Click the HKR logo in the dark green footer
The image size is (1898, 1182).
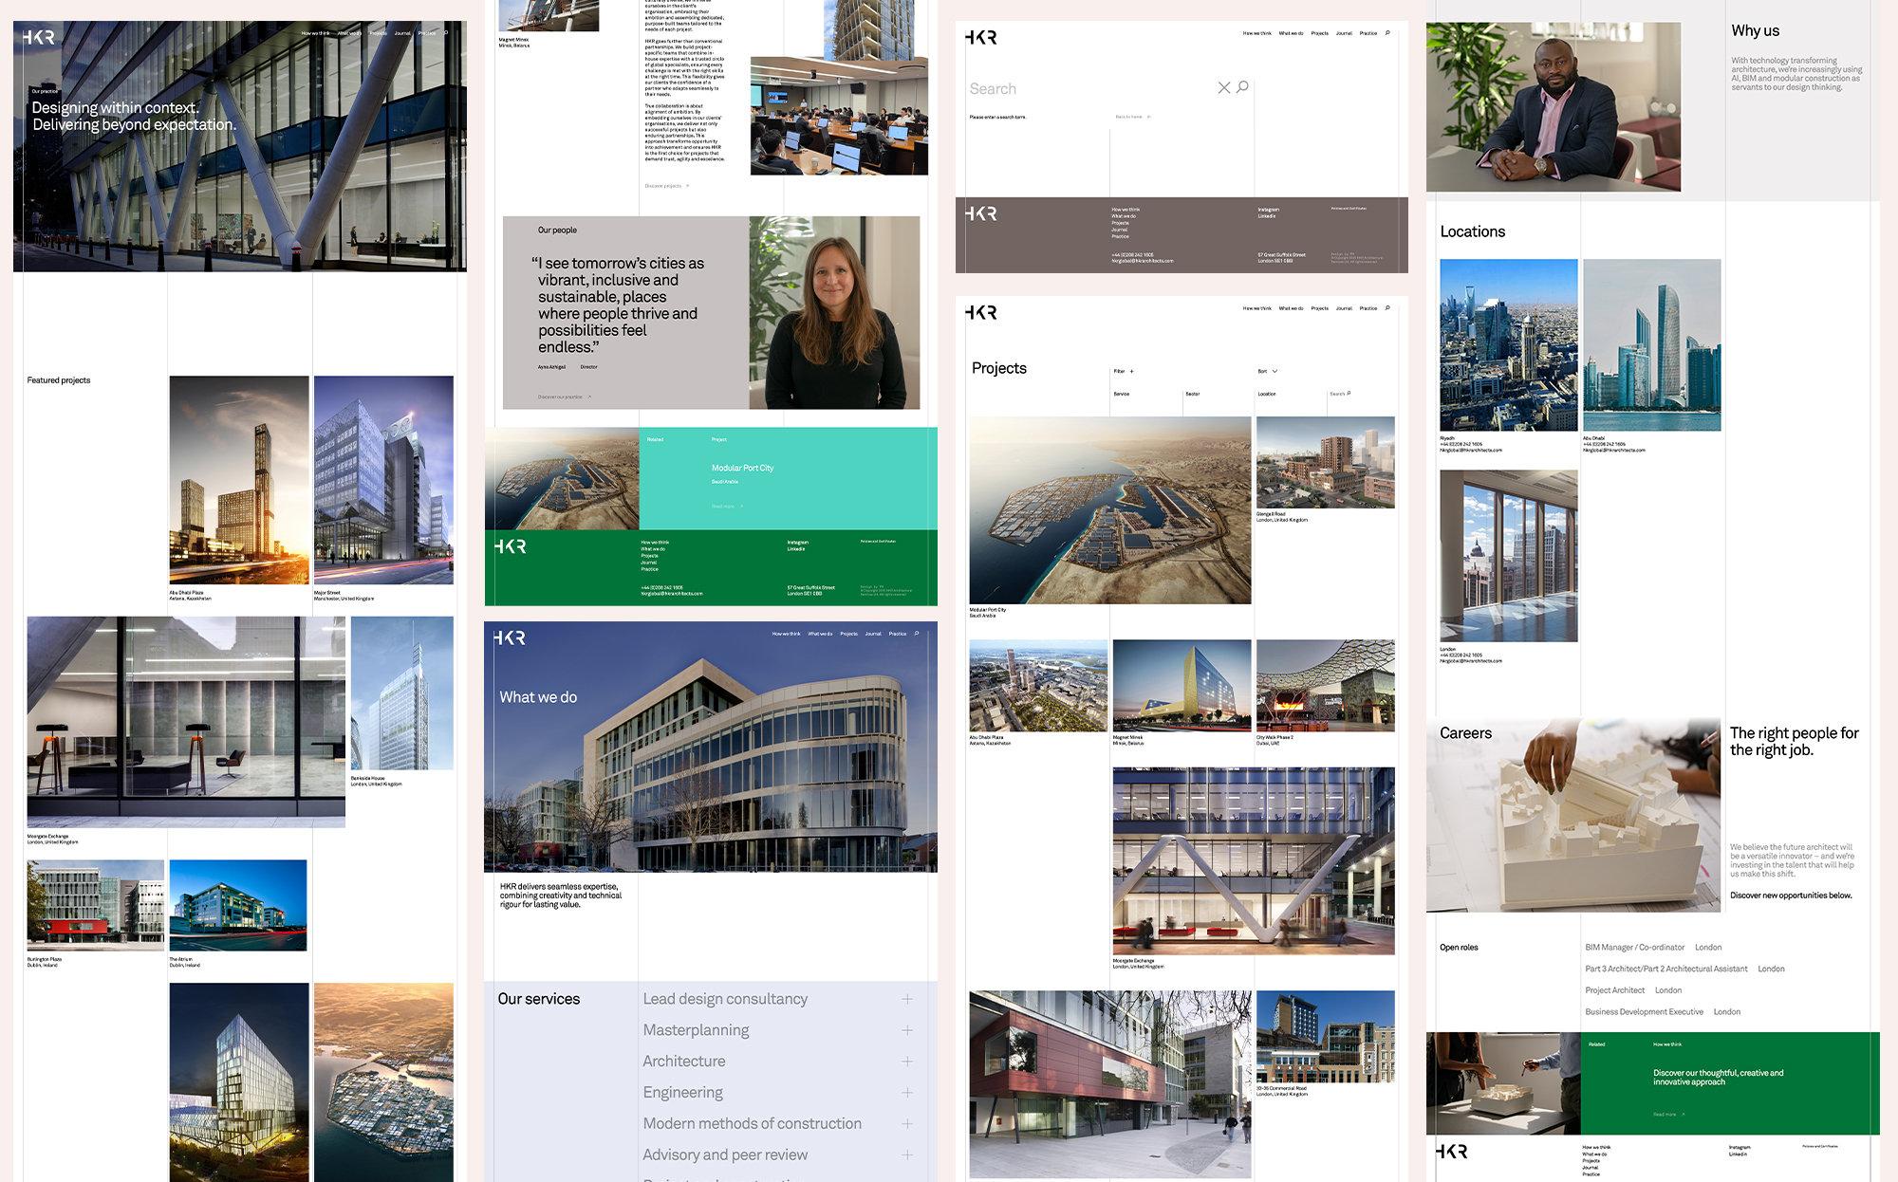[510, 547]
